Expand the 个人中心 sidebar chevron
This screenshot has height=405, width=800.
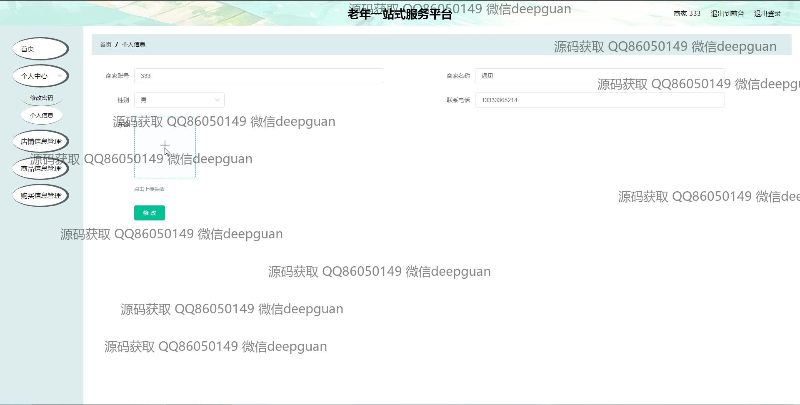[x=60, y=76]
